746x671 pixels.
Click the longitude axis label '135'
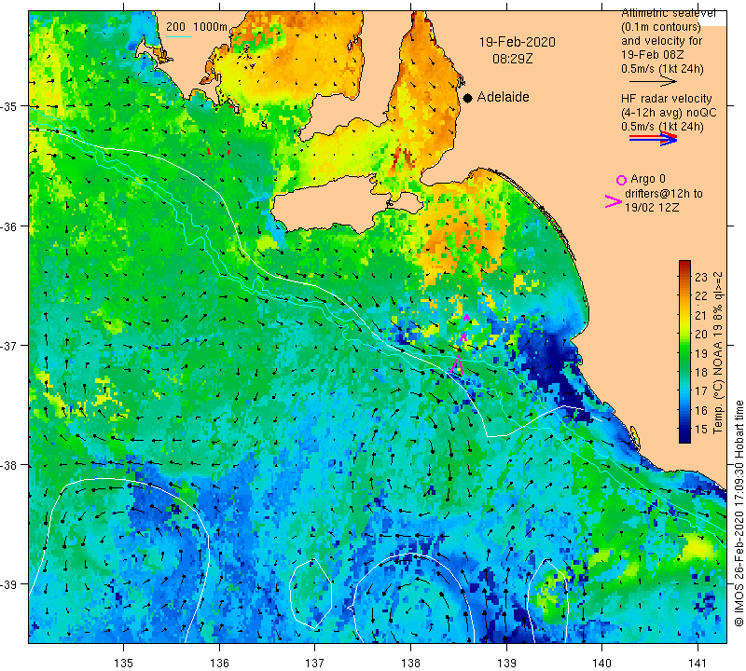124,662
